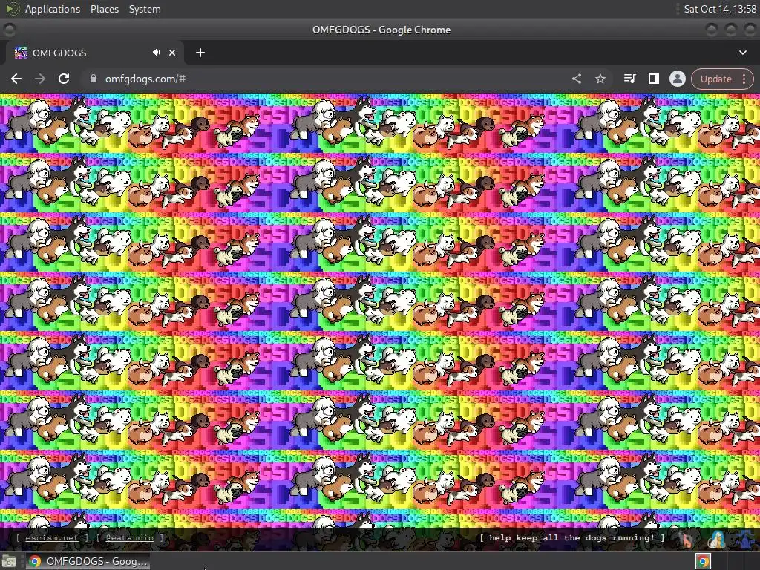760x570 pixels.
Task: Expand the tab search chevron
Action: pyautogui.click(x=742, y=53)
